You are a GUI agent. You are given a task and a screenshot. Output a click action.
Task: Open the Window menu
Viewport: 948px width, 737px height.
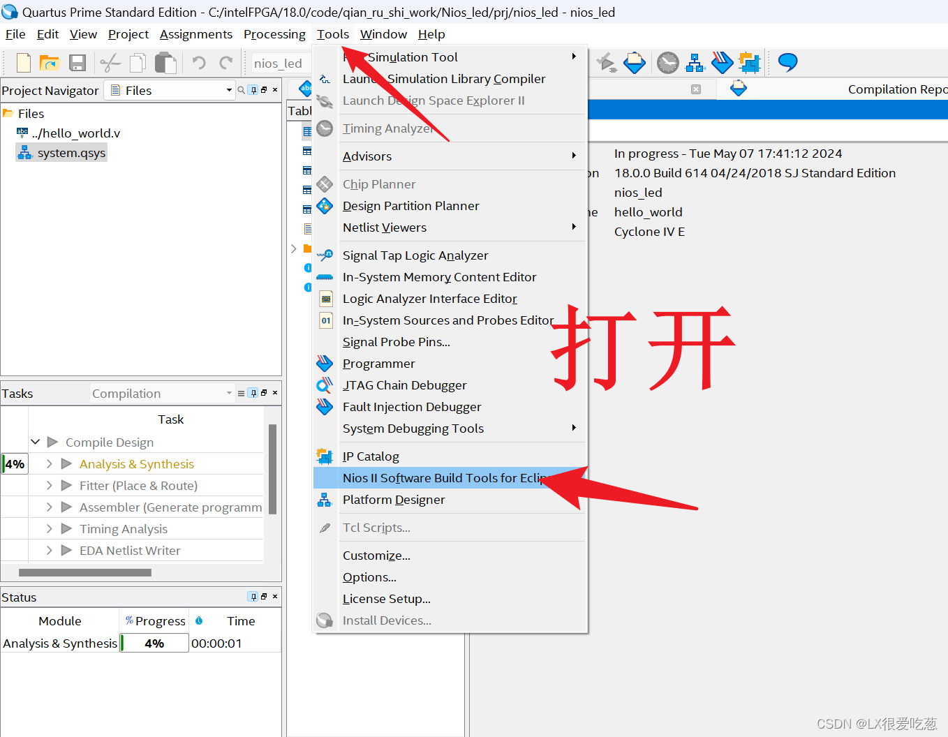pos(383,34)
